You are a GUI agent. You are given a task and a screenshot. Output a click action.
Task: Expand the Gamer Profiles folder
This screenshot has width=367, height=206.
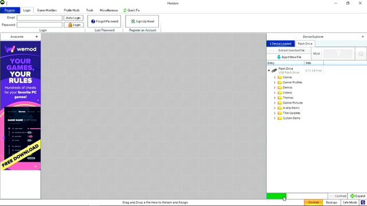(275, 82)
